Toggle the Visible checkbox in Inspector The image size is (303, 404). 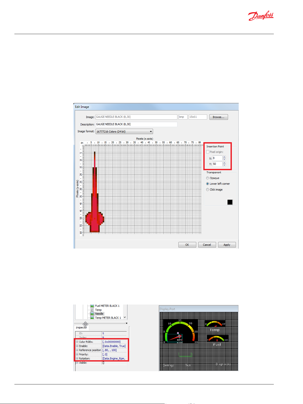click(x=103, y=363)
